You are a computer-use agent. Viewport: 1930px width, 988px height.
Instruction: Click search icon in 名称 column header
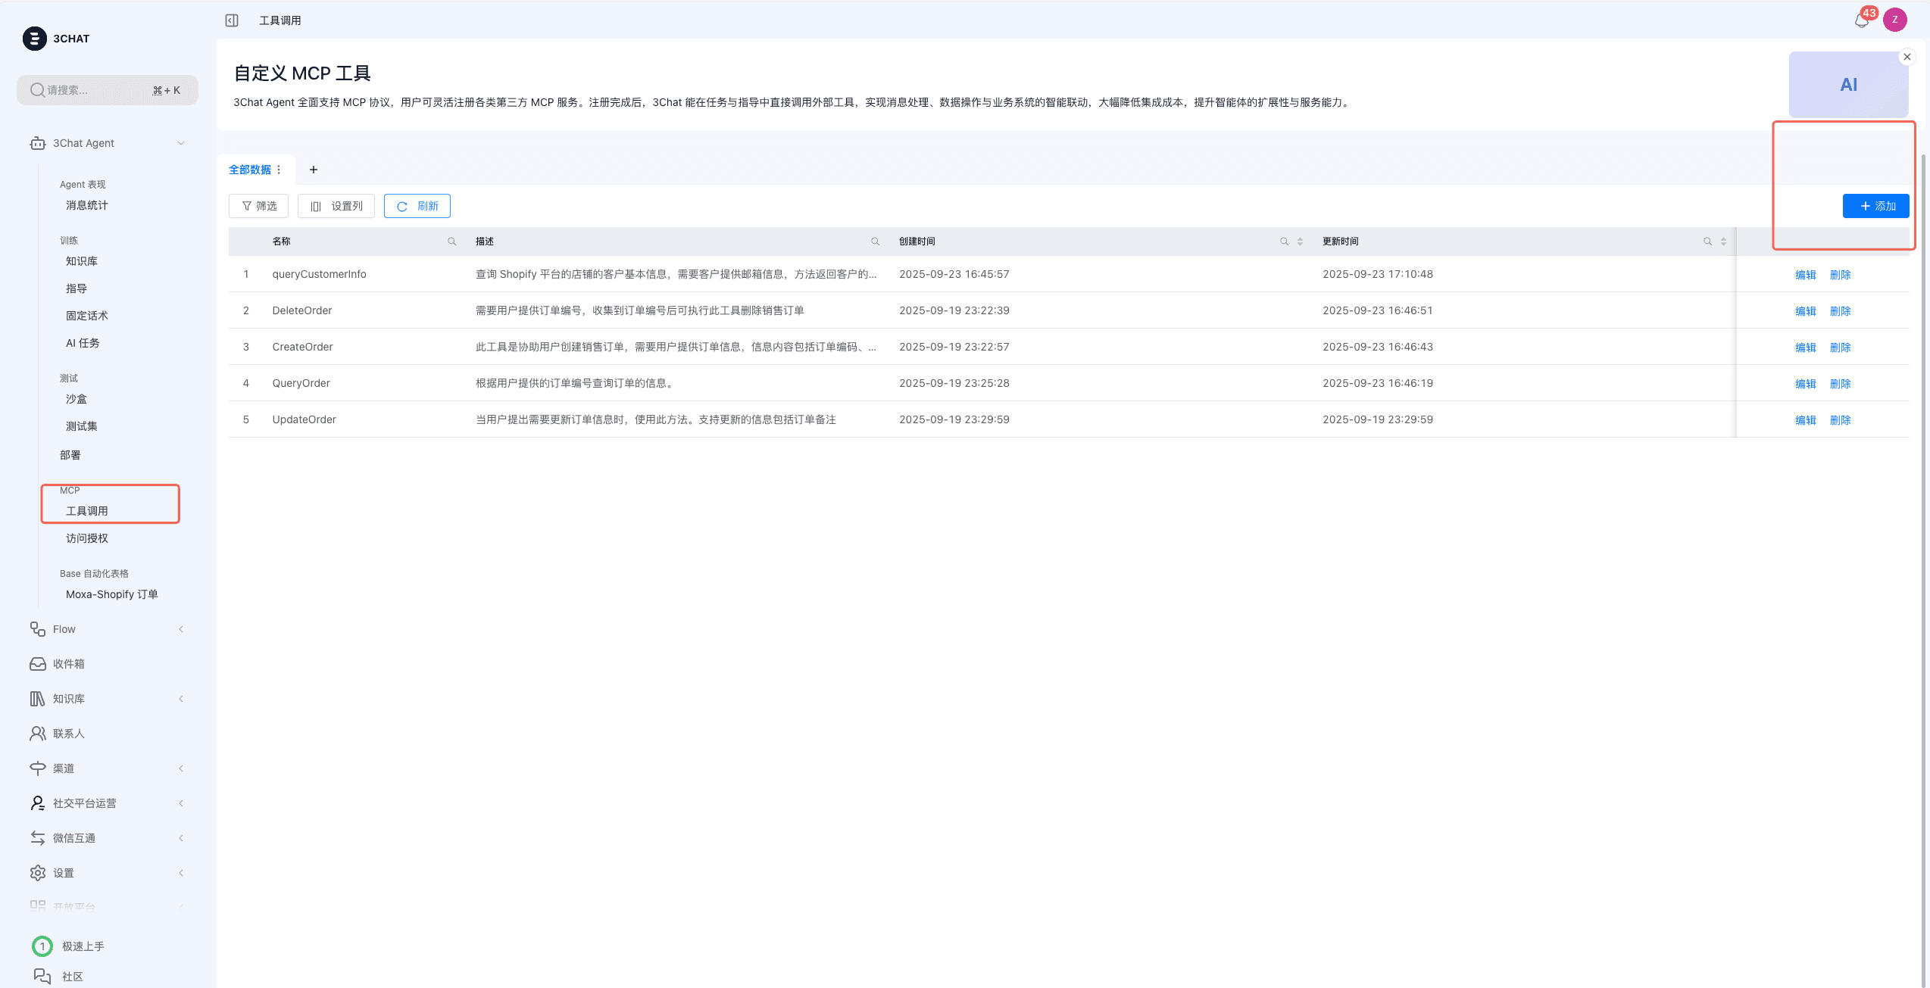pyautogui.click(x=452, y=242)
